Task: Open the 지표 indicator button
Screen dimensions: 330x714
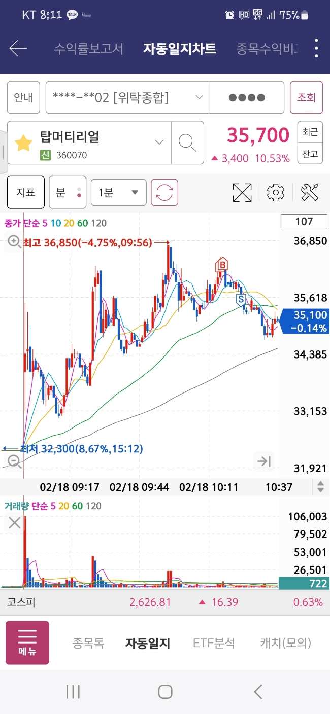Action: [26, 193]
